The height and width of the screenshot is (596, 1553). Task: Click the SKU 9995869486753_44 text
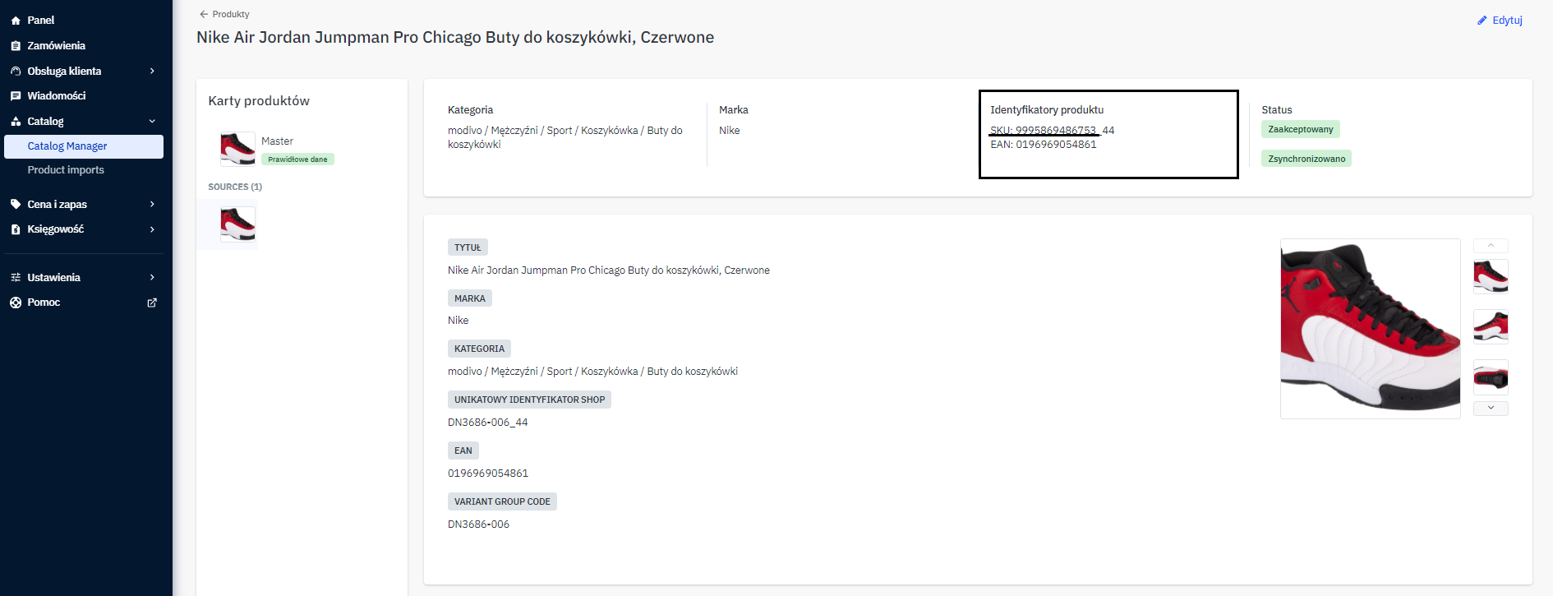click(x=1053, y=130)
